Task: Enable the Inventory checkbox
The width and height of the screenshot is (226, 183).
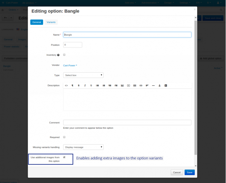Action: (64, 55)
